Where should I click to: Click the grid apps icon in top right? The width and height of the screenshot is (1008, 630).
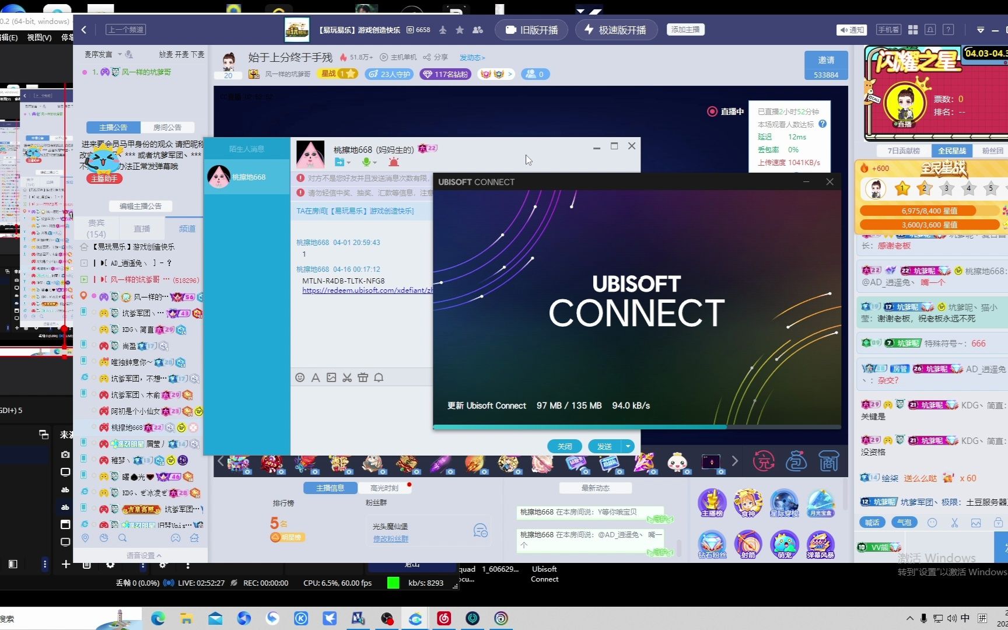pyautogui.click(x=913, y=30)
